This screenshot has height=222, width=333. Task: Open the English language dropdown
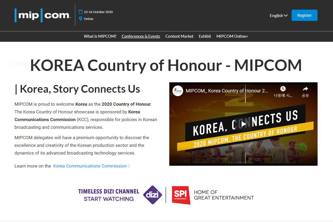279,15
